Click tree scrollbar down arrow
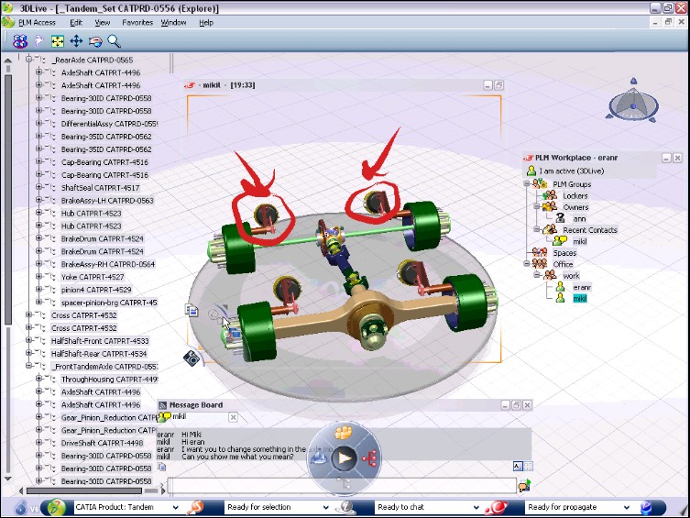The image size is (690, 518). [x=8, y=479]
